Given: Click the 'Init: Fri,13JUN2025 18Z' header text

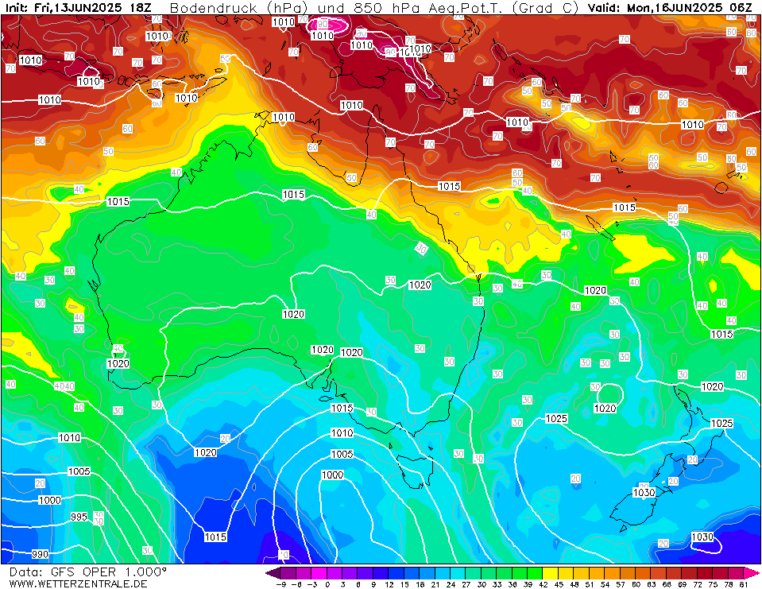Looking at the screenshot, I should 78,8.
